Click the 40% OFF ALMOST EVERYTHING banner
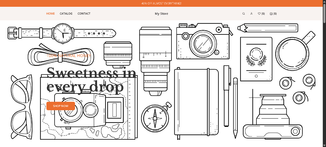This screenshot has height=147, width=326. click(161, 3)
